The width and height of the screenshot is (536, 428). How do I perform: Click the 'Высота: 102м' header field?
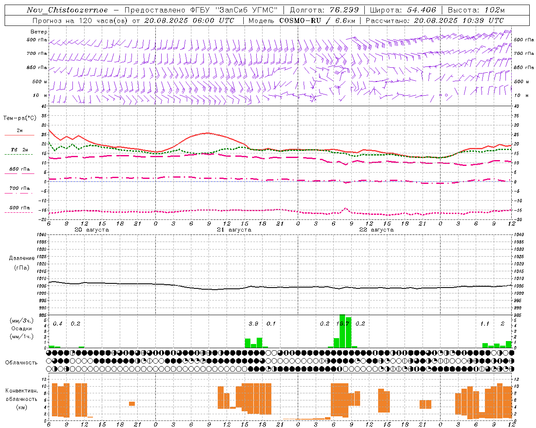[x=476, y=10]
